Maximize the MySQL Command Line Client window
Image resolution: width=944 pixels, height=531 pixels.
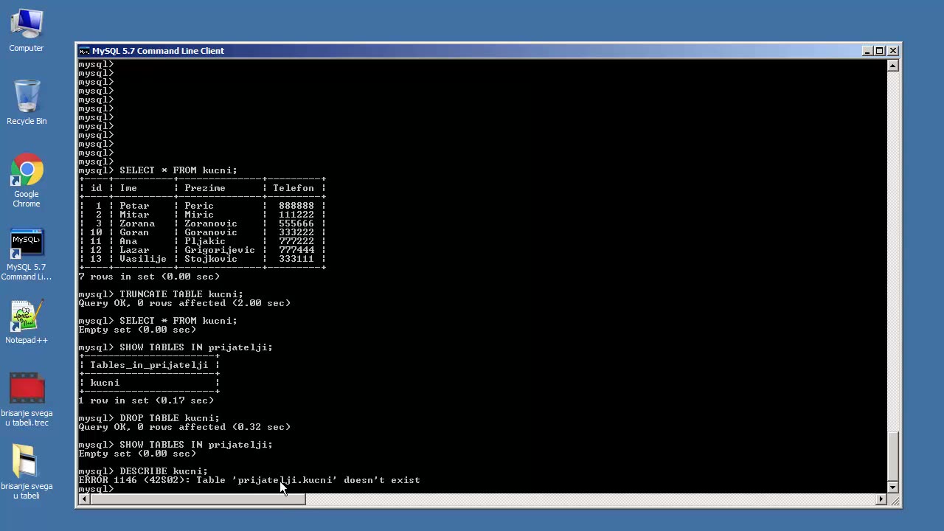tap(880, 51)
